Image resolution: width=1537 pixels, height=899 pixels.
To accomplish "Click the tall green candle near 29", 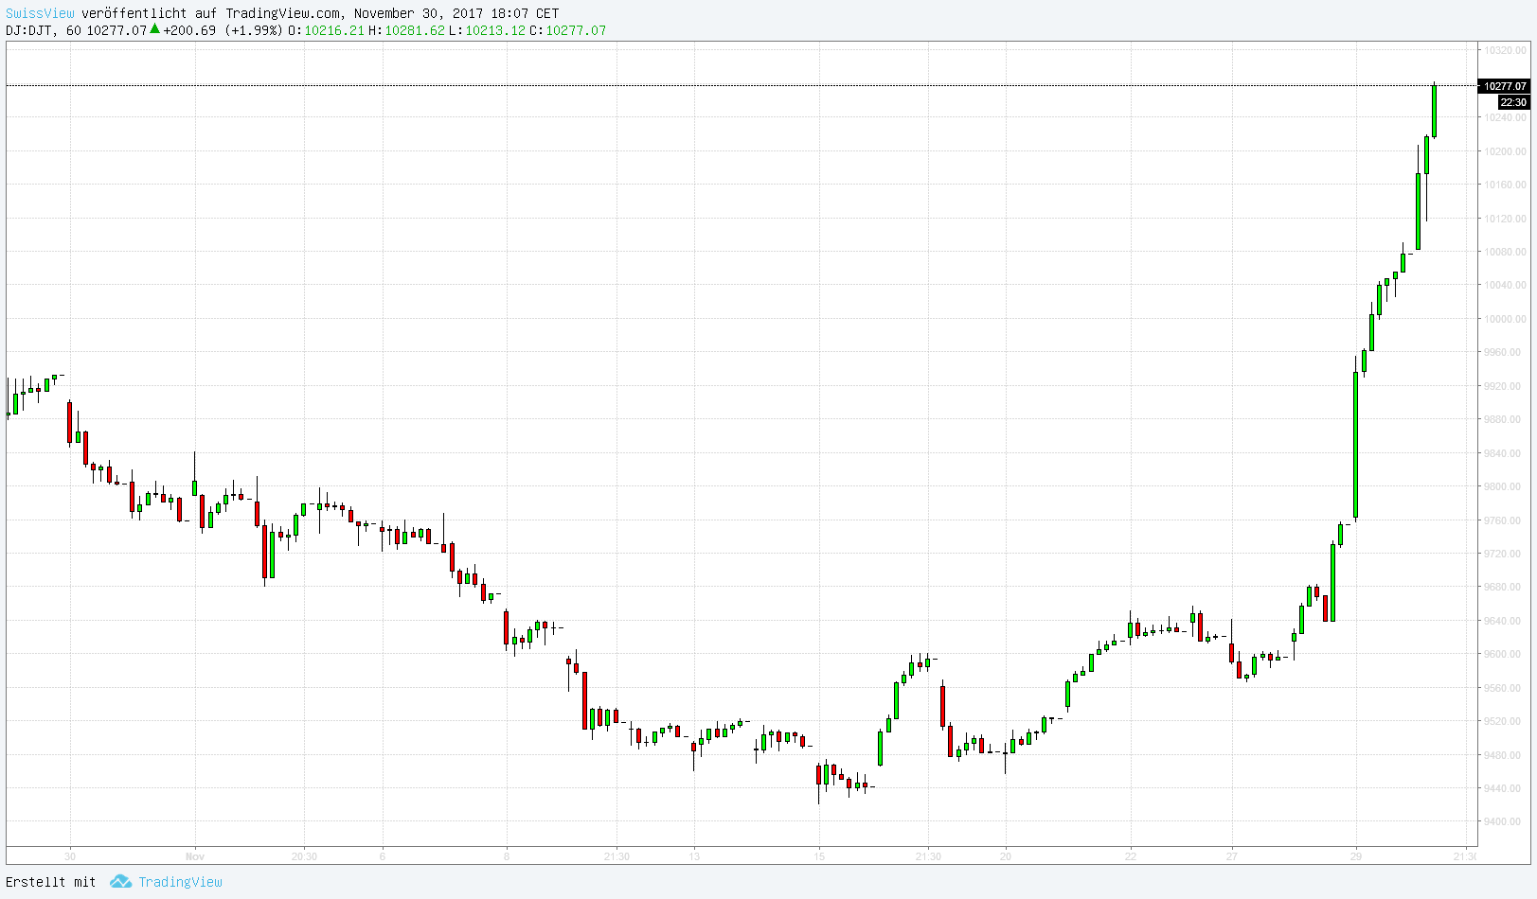I will point(1356,445).
